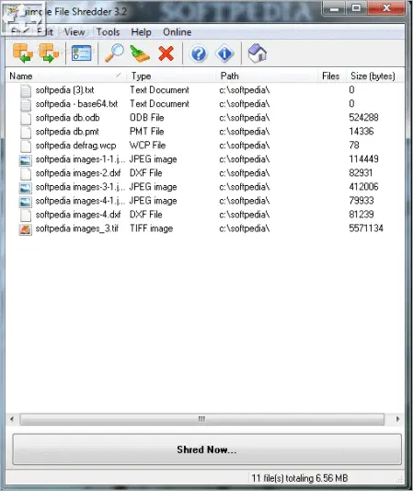Image resolution: width=413 pixels, height=491 pixels.
Task: Click the size value 79933
Action: 361,201
